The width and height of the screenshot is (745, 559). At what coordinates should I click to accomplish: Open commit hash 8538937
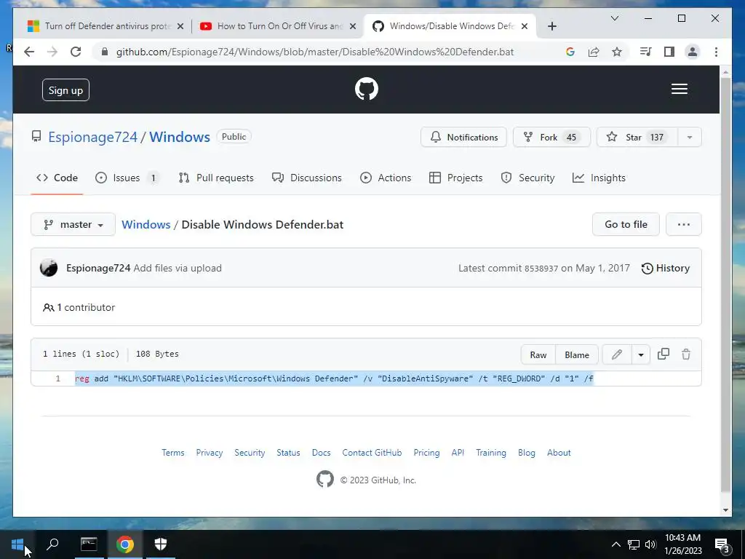541,269
